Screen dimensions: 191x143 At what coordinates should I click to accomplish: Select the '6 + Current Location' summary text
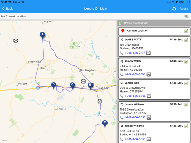(13, 16)
